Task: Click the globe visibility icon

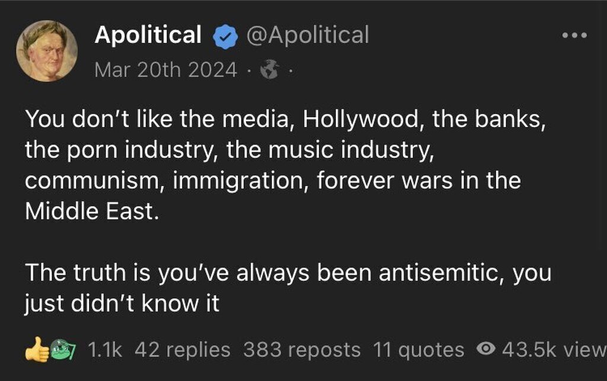Action: coord(270,71)
